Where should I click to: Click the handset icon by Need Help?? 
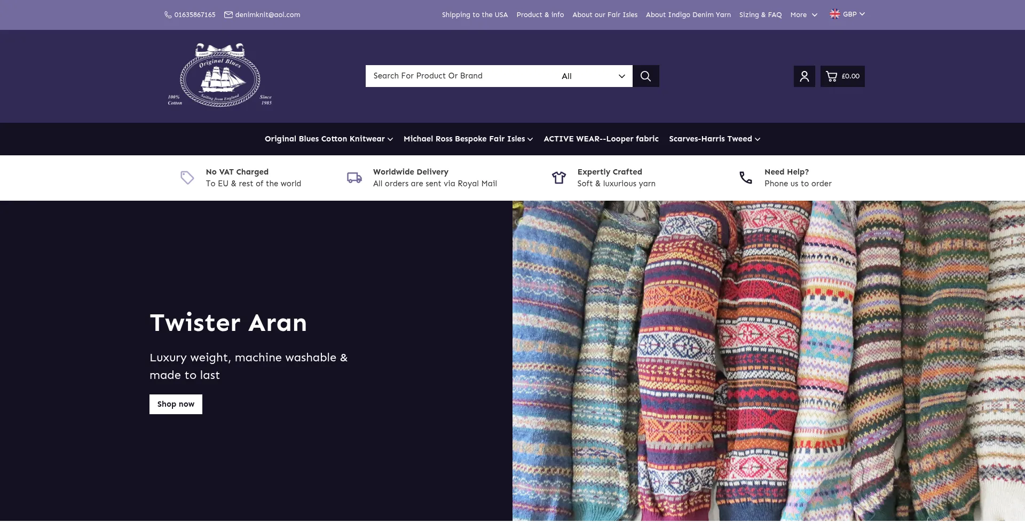pos(746,178)
